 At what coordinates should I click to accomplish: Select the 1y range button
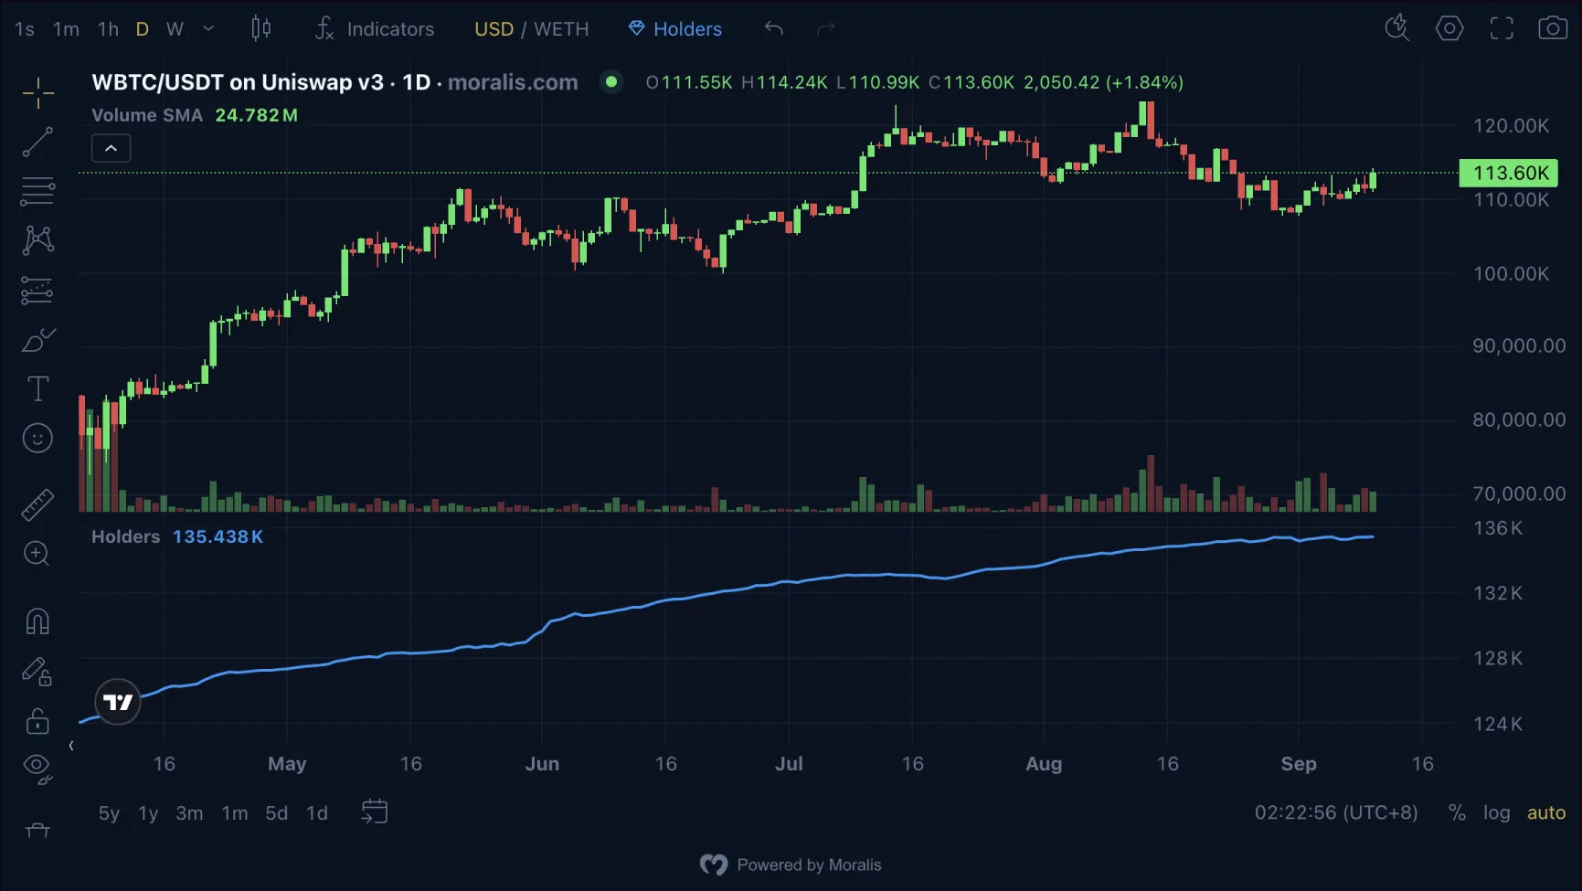coord(147,811)
